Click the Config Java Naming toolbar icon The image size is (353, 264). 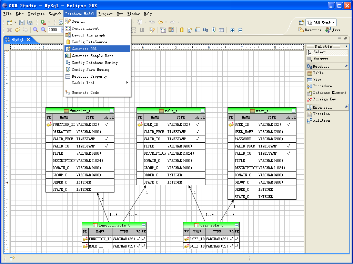point(213,30)
